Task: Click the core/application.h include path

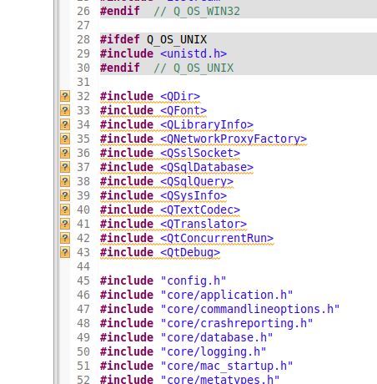Action: click(227, 295)
